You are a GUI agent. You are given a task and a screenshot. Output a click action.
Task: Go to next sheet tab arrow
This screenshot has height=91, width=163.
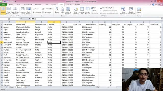(x=5, y=87)
